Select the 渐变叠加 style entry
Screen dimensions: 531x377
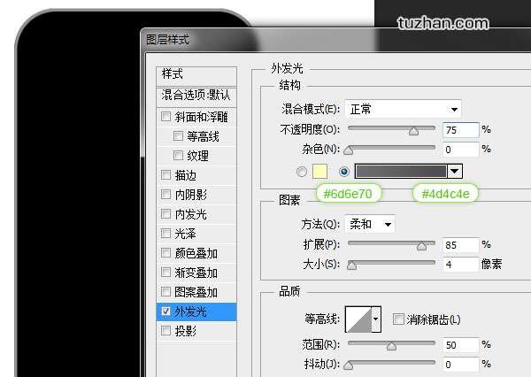click(196, 273)
